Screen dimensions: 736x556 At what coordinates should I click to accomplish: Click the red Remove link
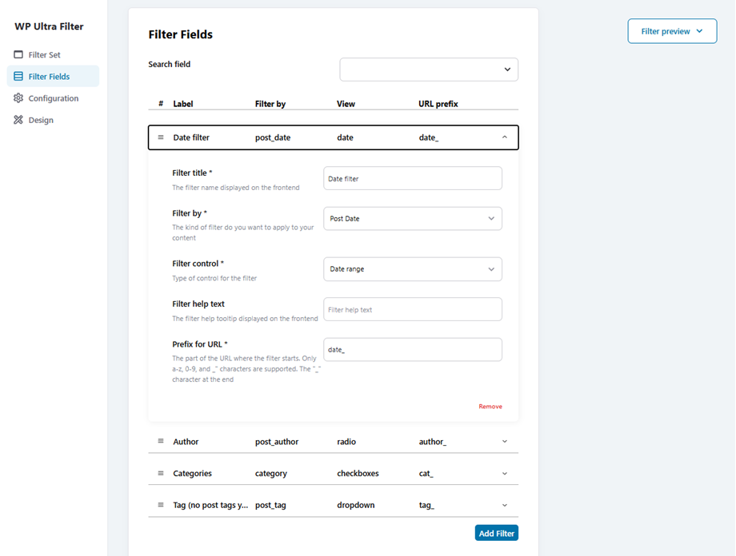pyautogui.click(x=490, y=407)
